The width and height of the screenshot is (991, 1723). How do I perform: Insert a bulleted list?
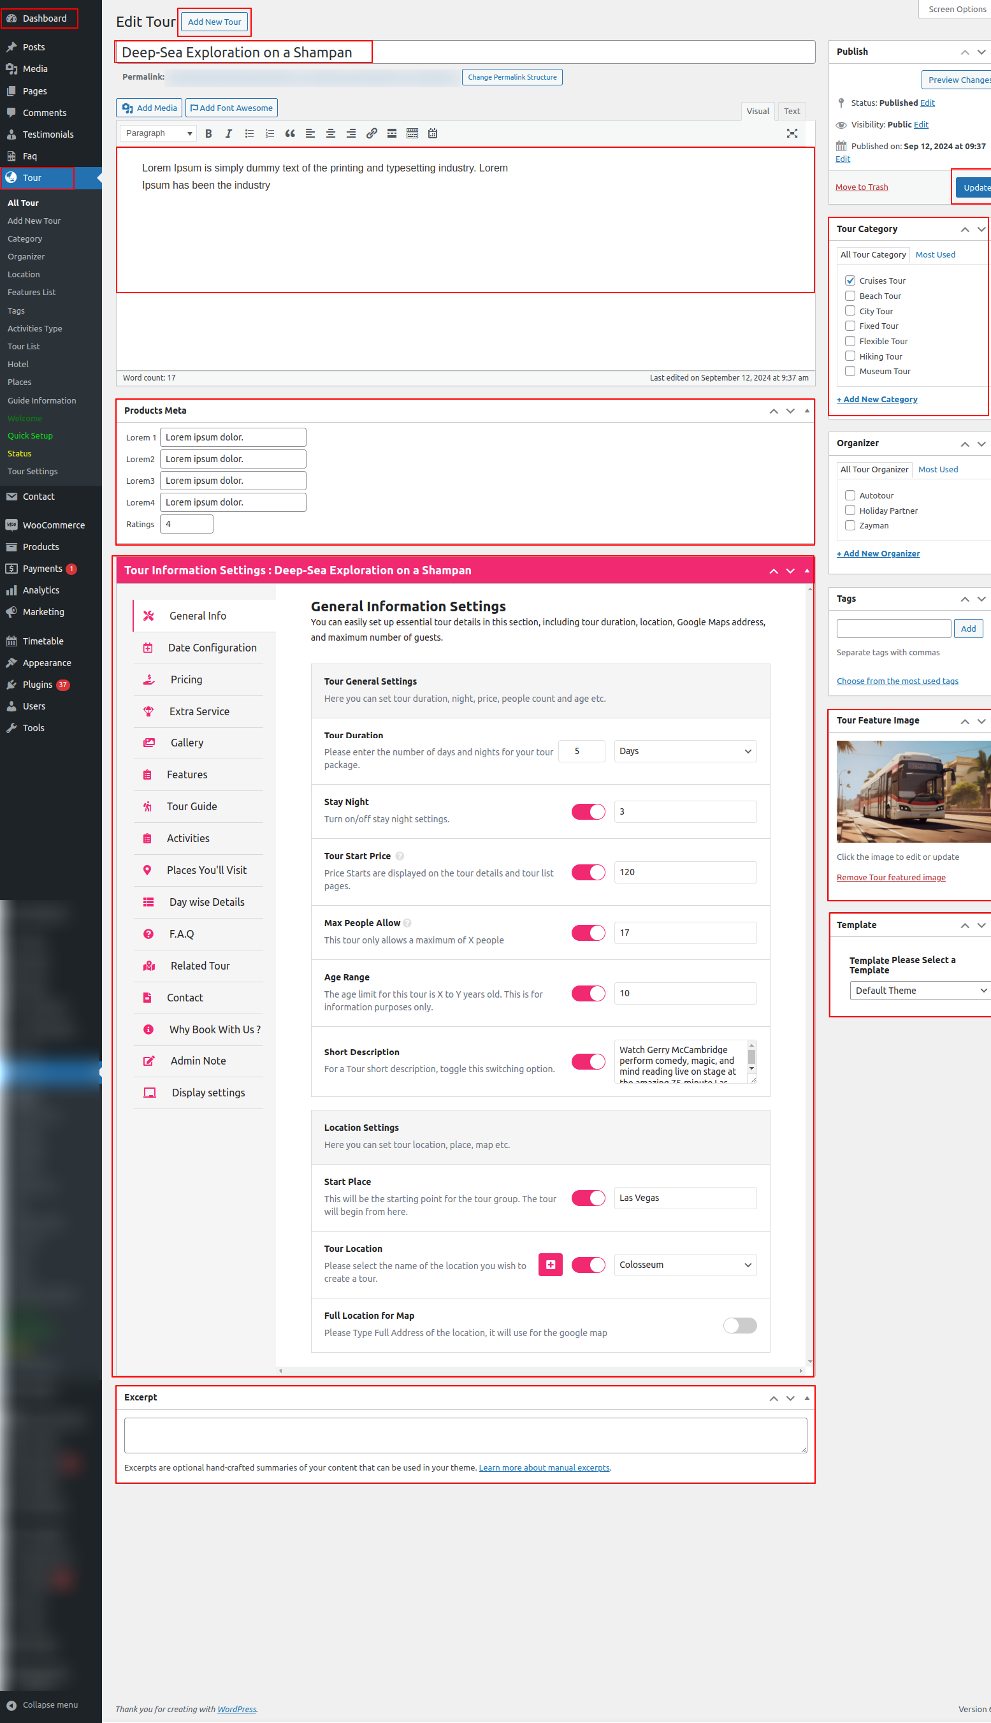[x=249, y=133]
